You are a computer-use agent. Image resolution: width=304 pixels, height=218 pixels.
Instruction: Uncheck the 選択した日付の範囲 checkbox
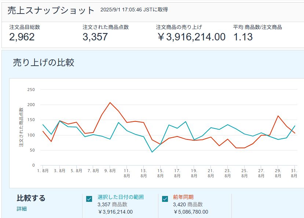click(89, 199)
